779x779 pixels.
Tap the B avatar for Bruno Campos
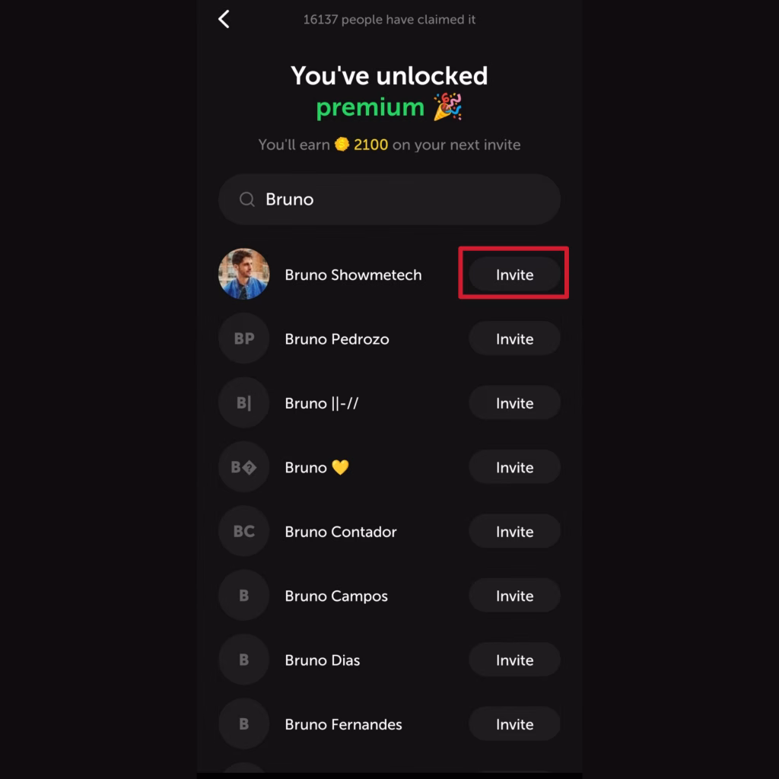[x=243, y=596]
